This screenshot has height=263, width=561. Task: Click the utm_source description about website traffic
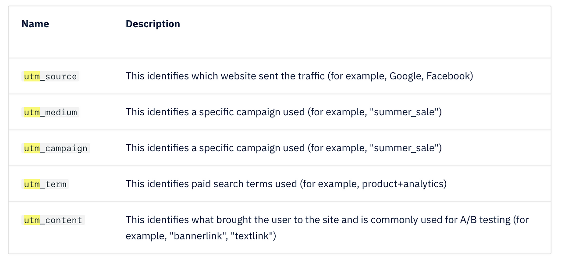point(224,76)
